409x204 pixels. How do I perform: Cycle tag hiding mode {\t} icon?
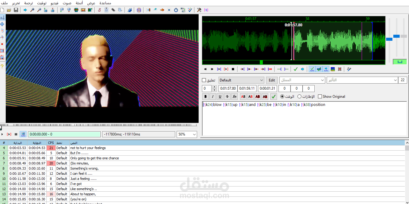click(206, 10)
